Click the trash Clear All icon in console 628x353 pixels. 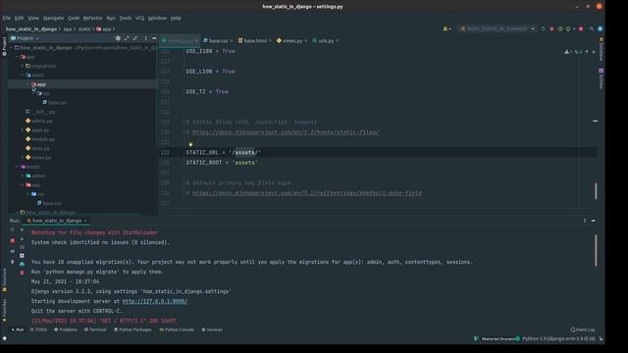(22, 273)
